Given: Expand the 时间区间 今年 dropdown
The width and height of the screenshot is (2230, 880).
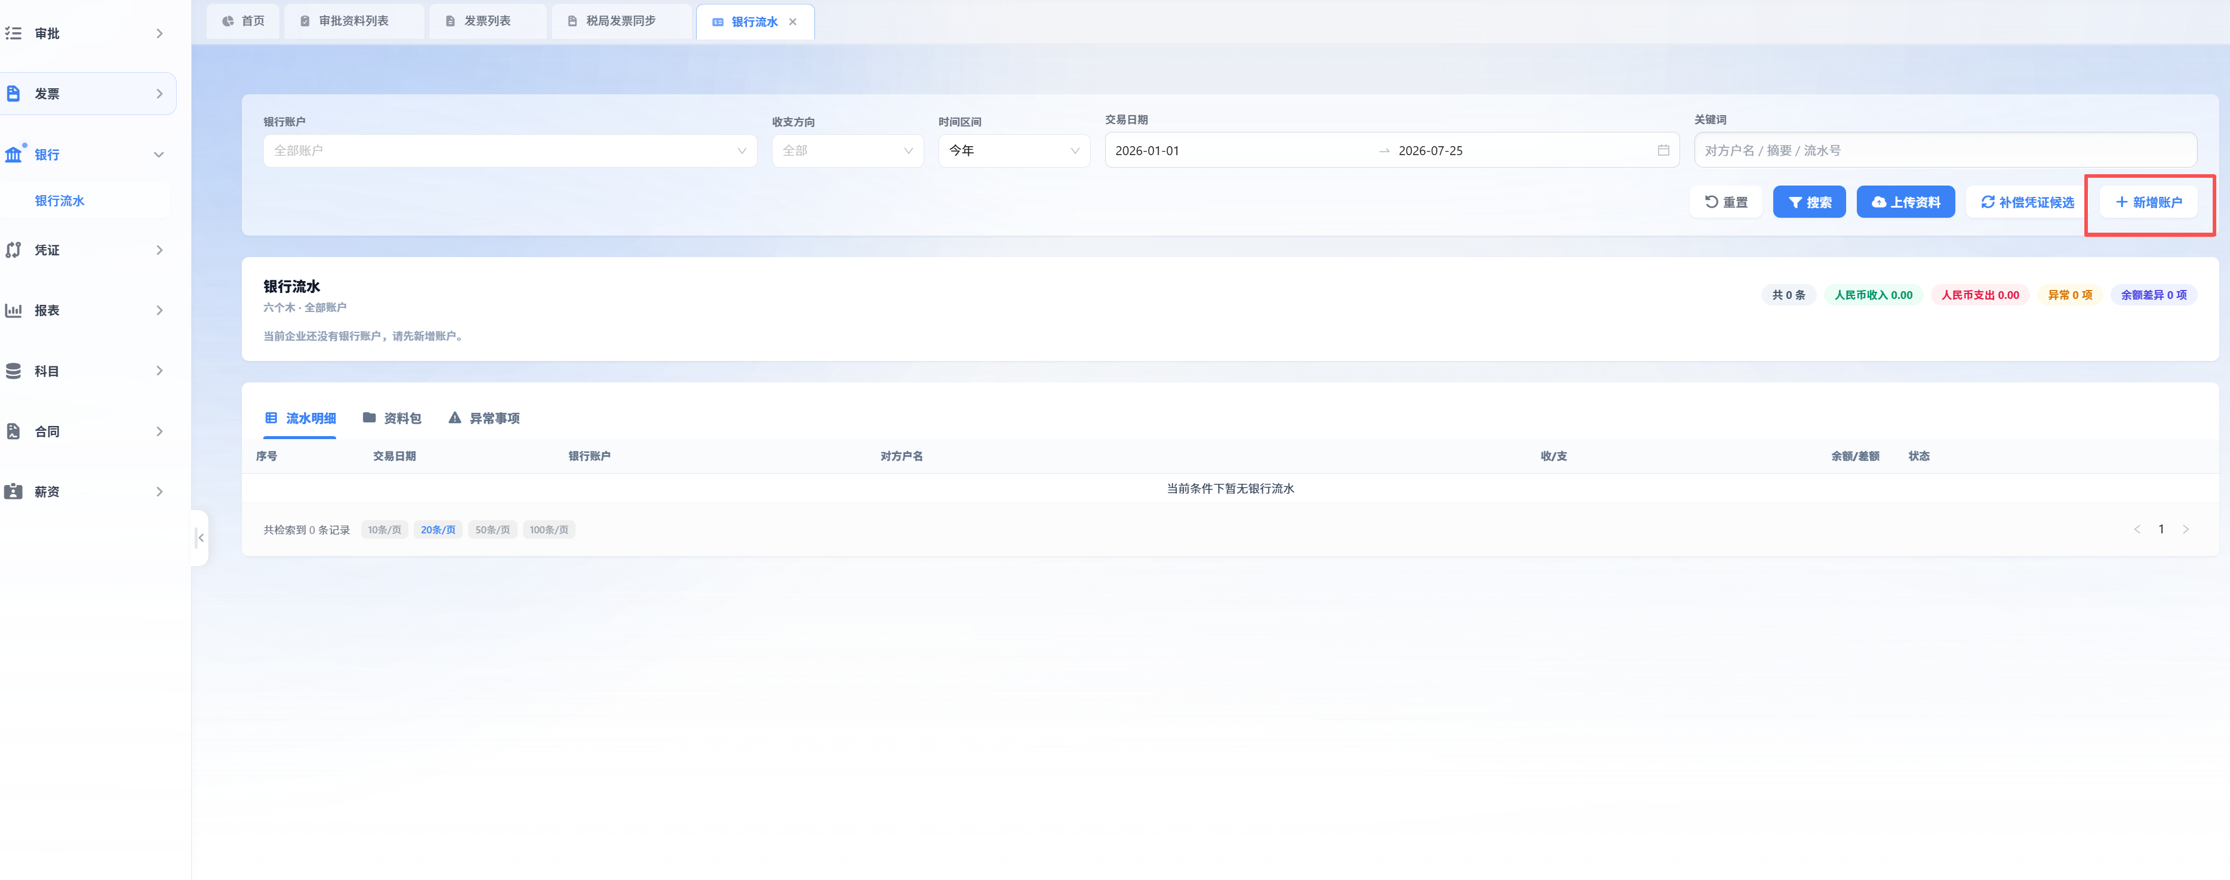Looking at the screenshot, I should coord(1014,150).
